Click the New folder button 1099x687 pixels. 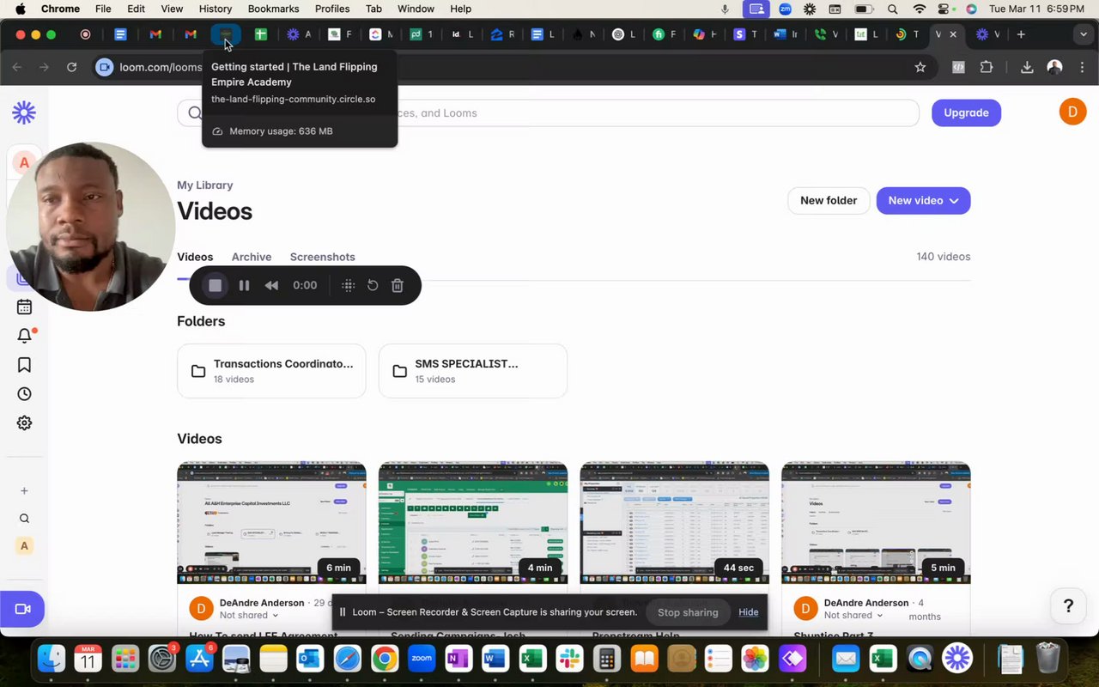click(829, 200)
